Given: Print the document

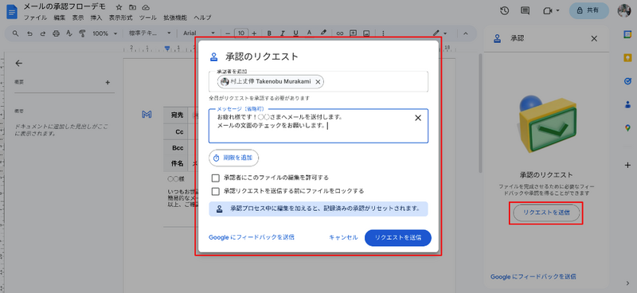Looking at the screenshot, I should 56,33.
